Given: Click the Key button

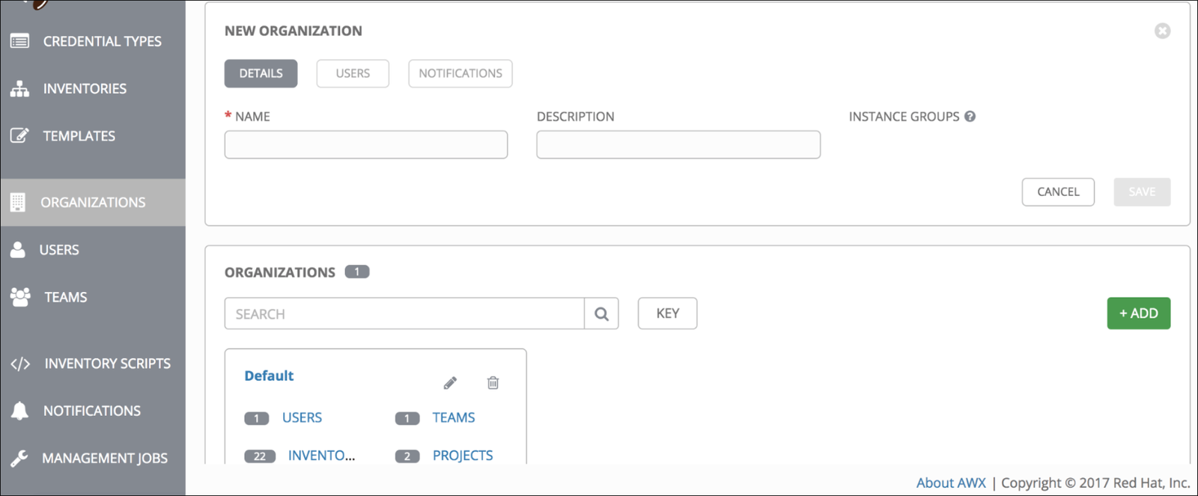Looking at the screenshot, I should (667, 313).
